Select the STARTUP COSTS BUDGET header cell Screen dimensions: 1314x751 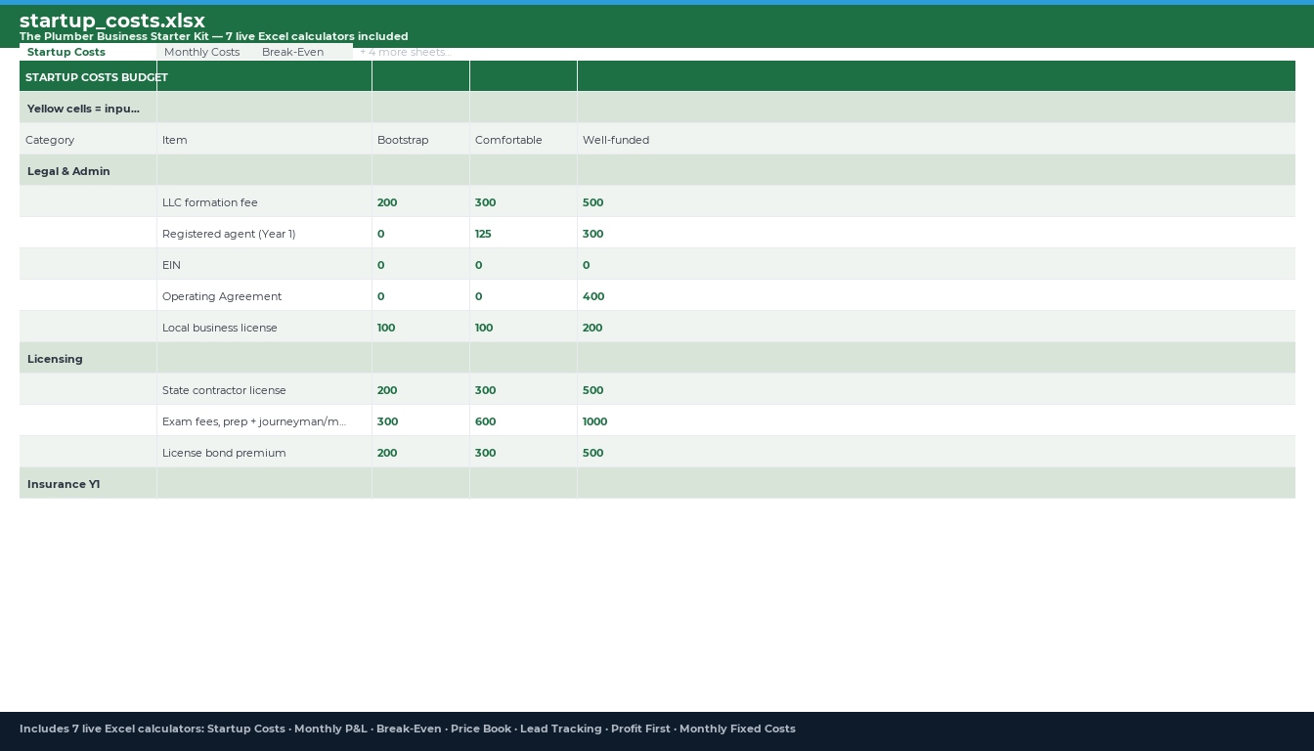point(88,76)
